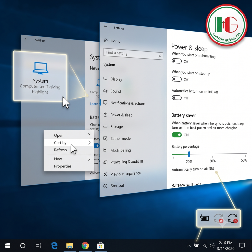Expand the Cort by submenu arrow
The height and width of the screenshot is (252, 252).
tap(89, 142)
